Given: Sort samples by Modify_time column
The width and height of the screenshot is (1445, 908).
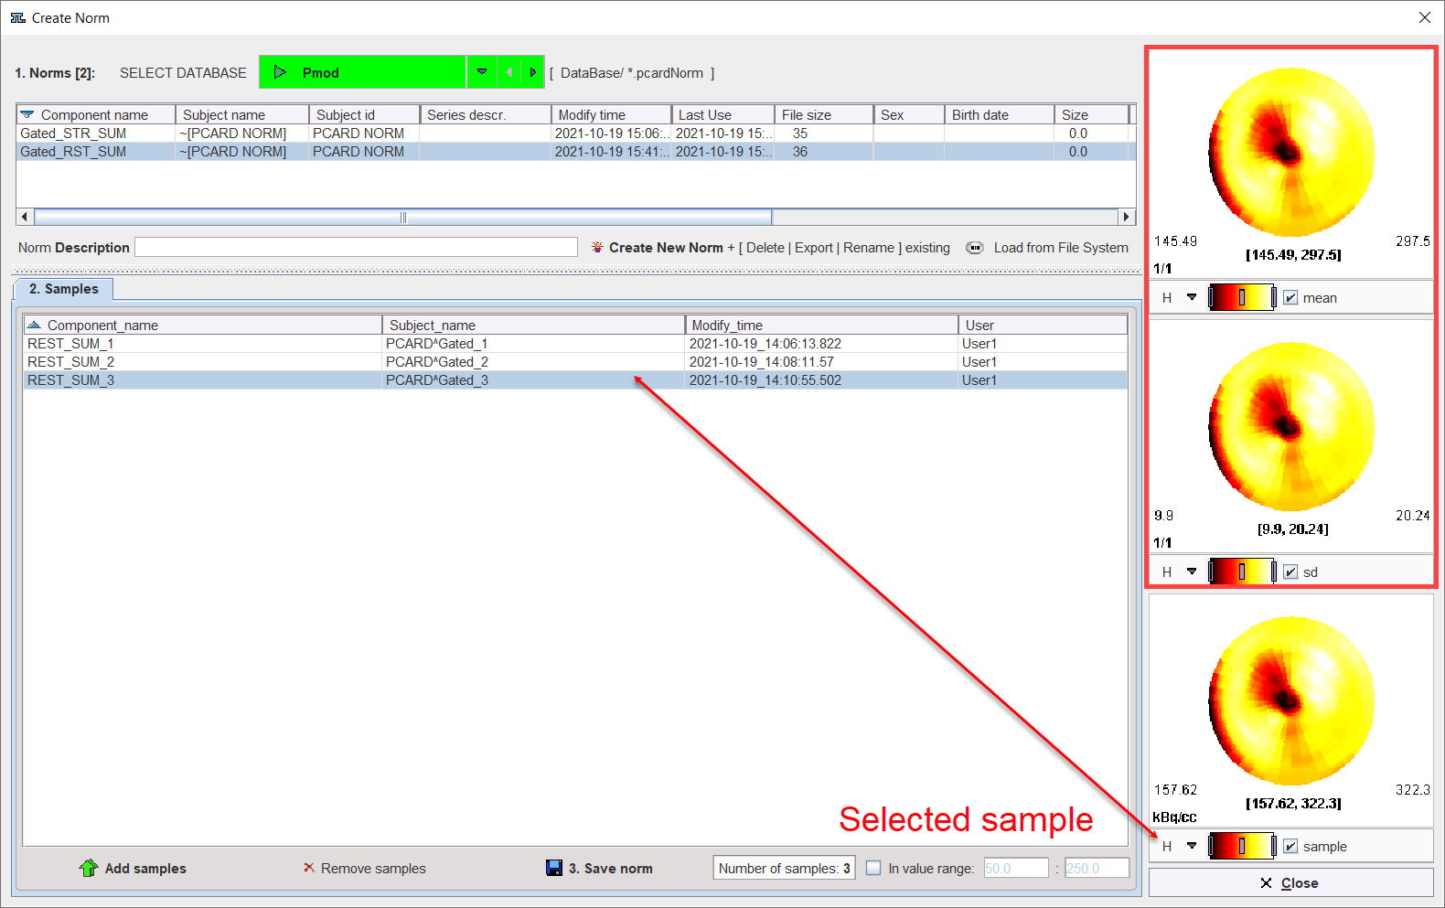Looking at the screenshot, I should click(821, 325).
